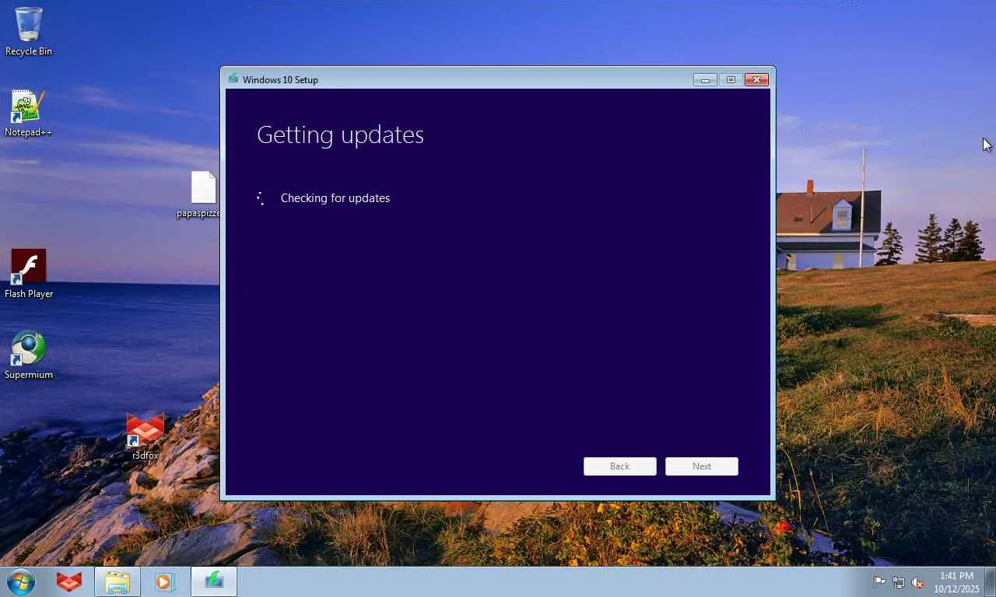
Task: Launch r3dfox from the taskbar
Action: tap(69, 581)
